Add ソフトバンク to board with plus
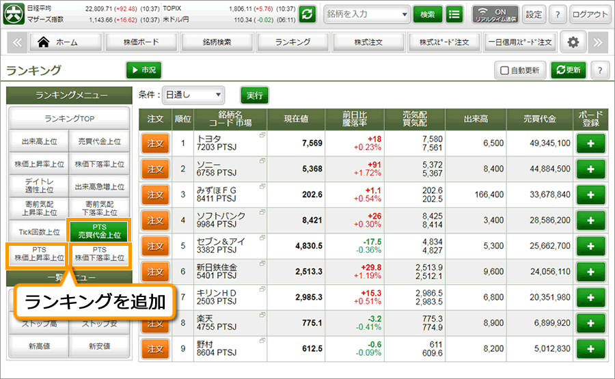The image size is (615, 379). click(x=590, y=221)
